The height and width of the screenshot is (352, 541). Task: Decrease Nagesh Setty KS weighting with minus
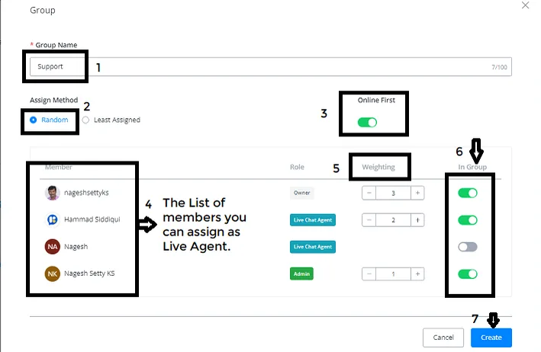[369, 274]
